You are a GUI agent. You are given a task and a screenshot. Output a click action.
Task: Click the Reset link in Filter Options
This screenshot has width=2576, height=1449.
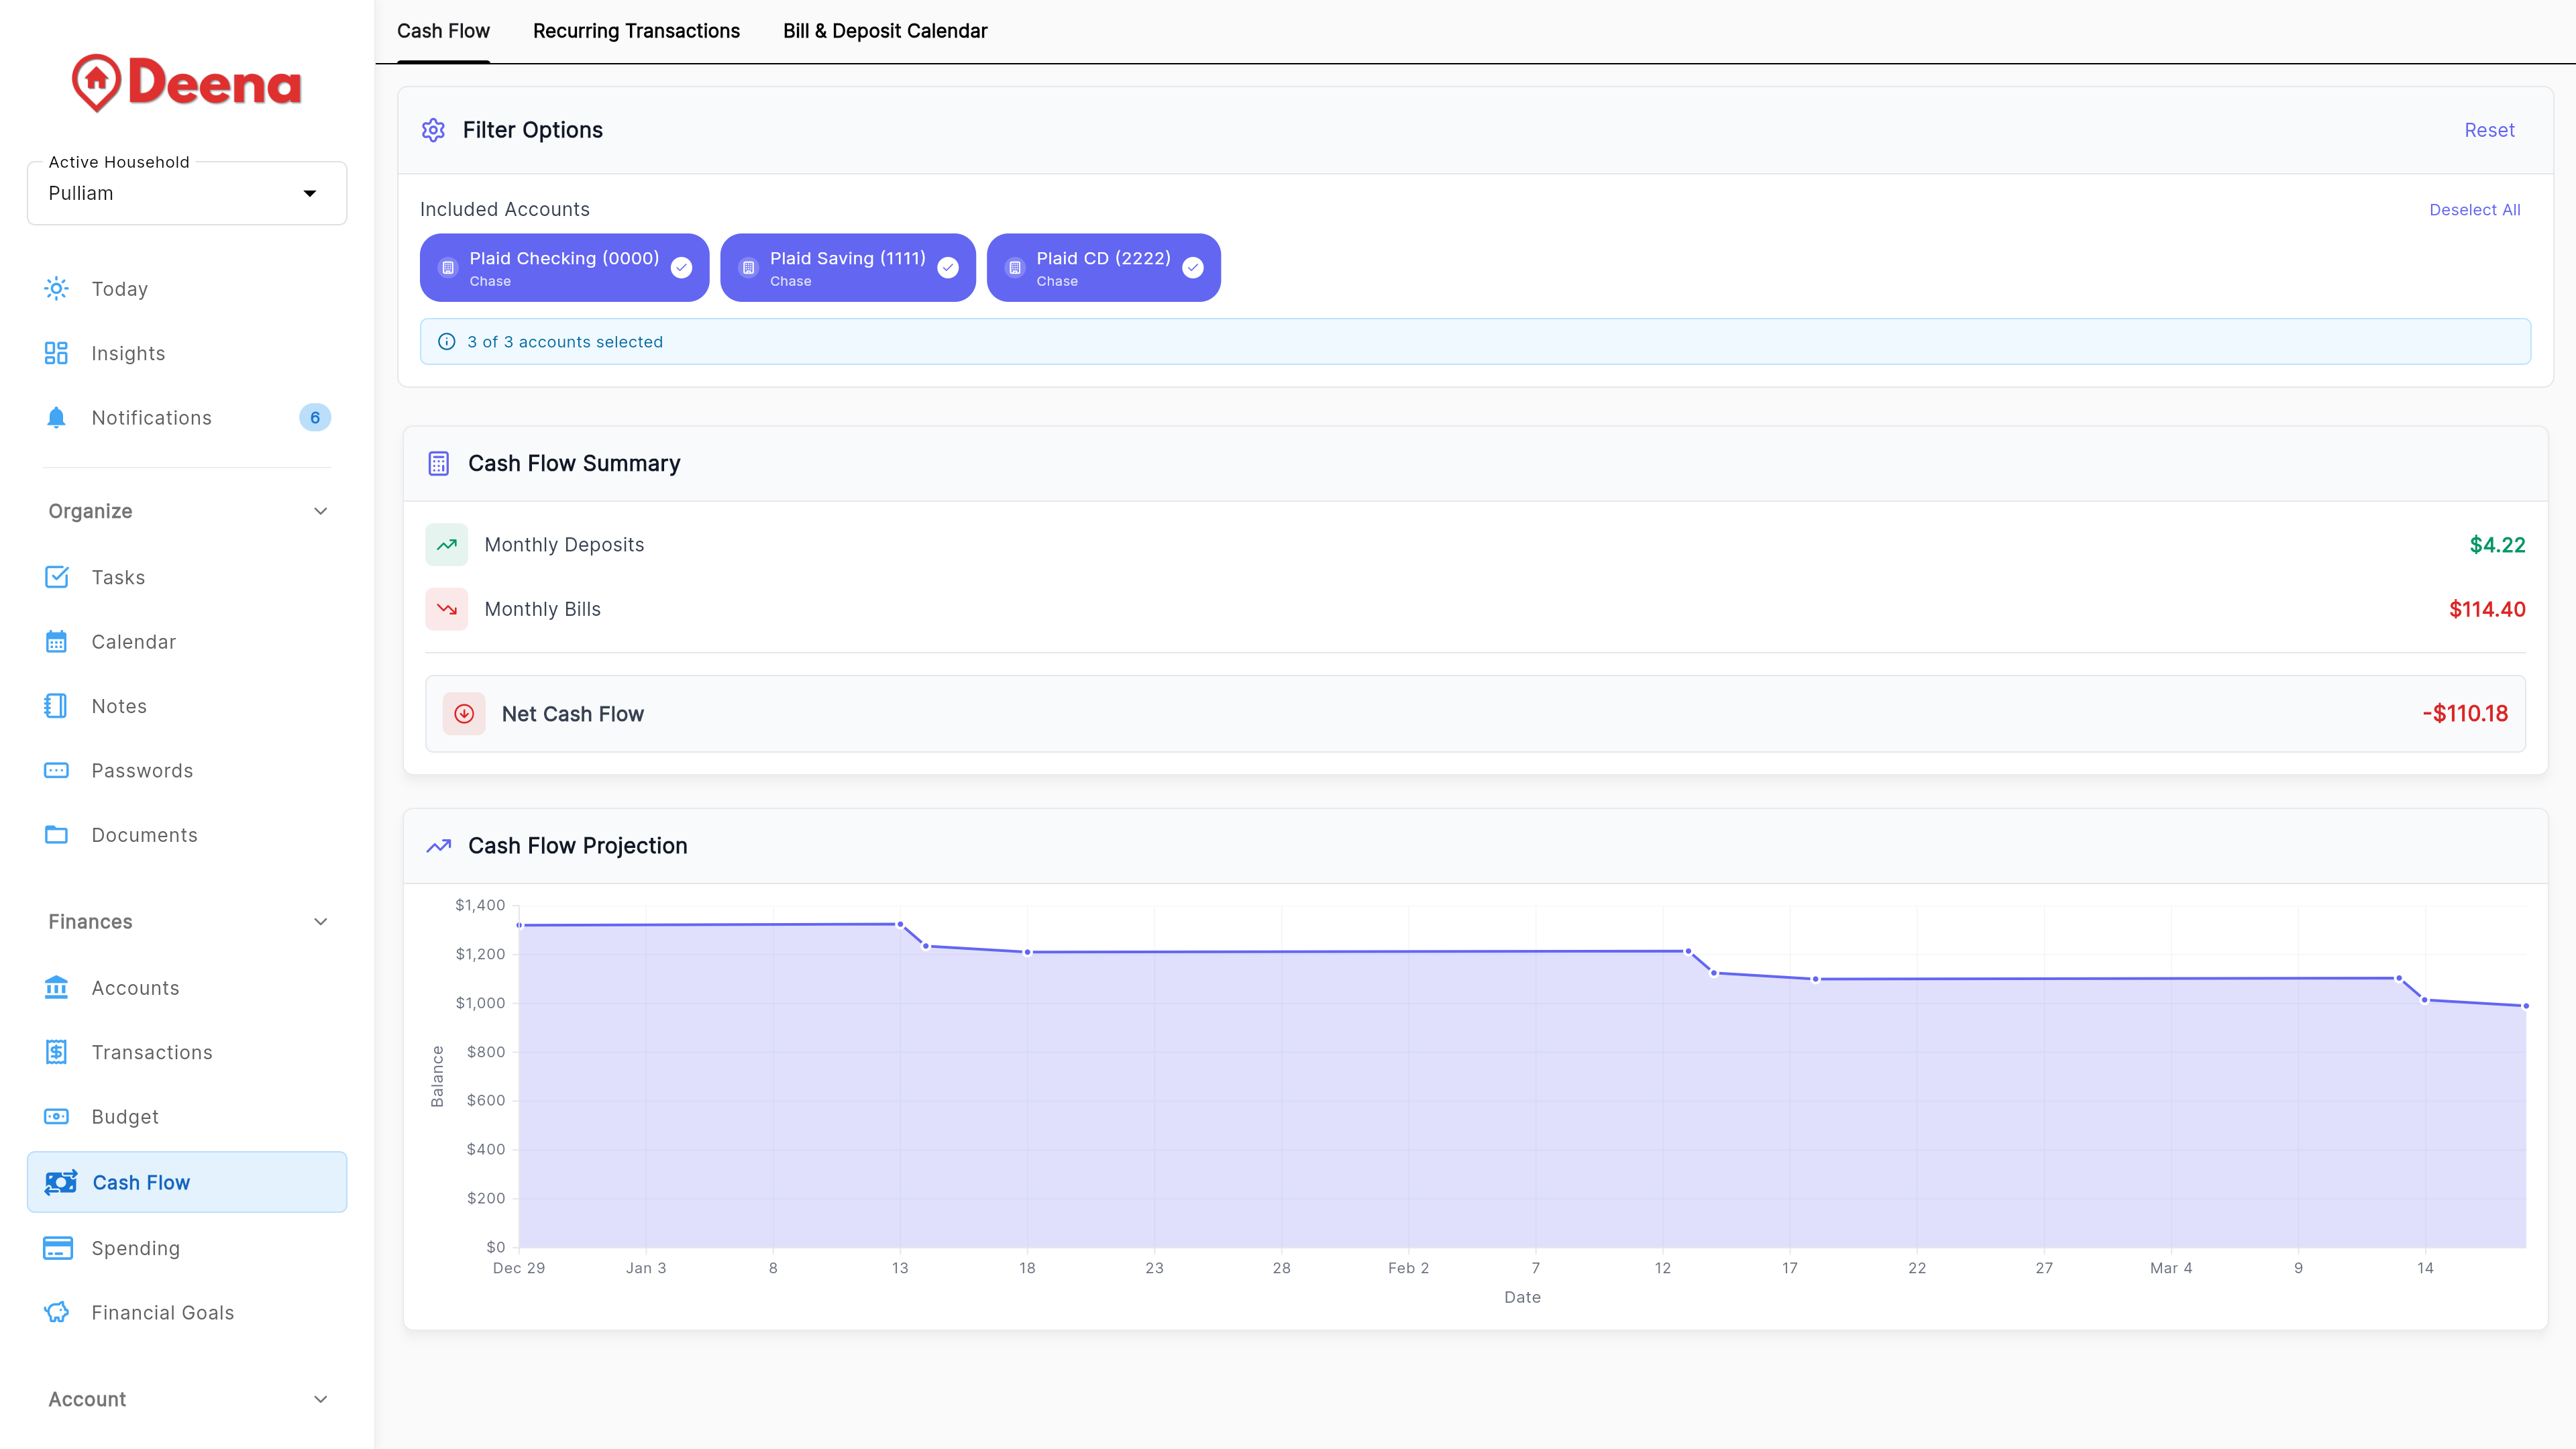coord(2489,130)
